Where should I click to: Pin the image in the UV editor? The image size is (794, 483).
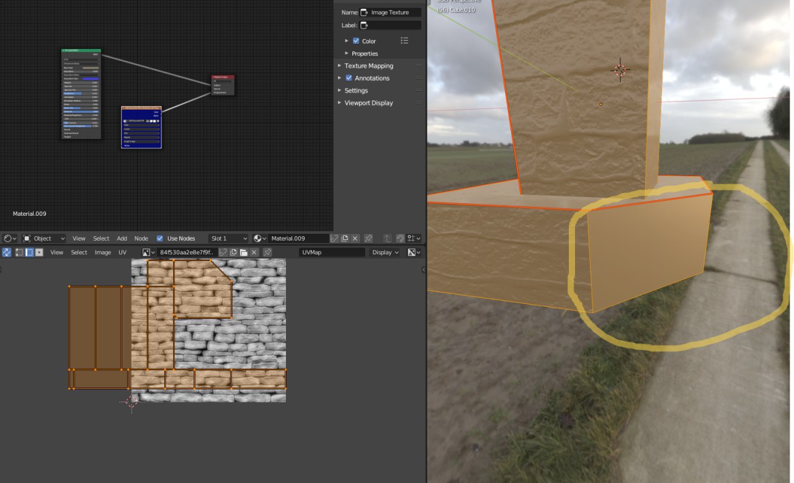pos(267,252)
